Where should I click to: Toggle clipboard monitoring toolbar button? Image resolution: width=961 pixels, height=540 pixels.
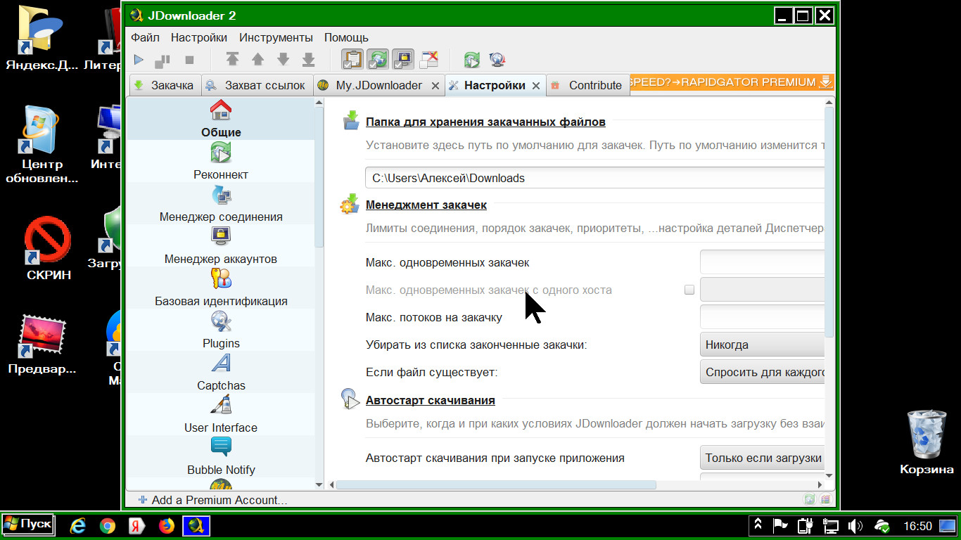[x=353, y=59]
